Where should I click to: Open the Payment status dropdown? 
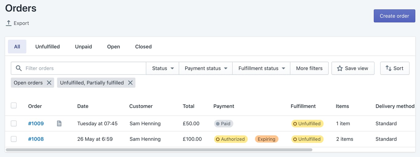(x=206, y=68)
